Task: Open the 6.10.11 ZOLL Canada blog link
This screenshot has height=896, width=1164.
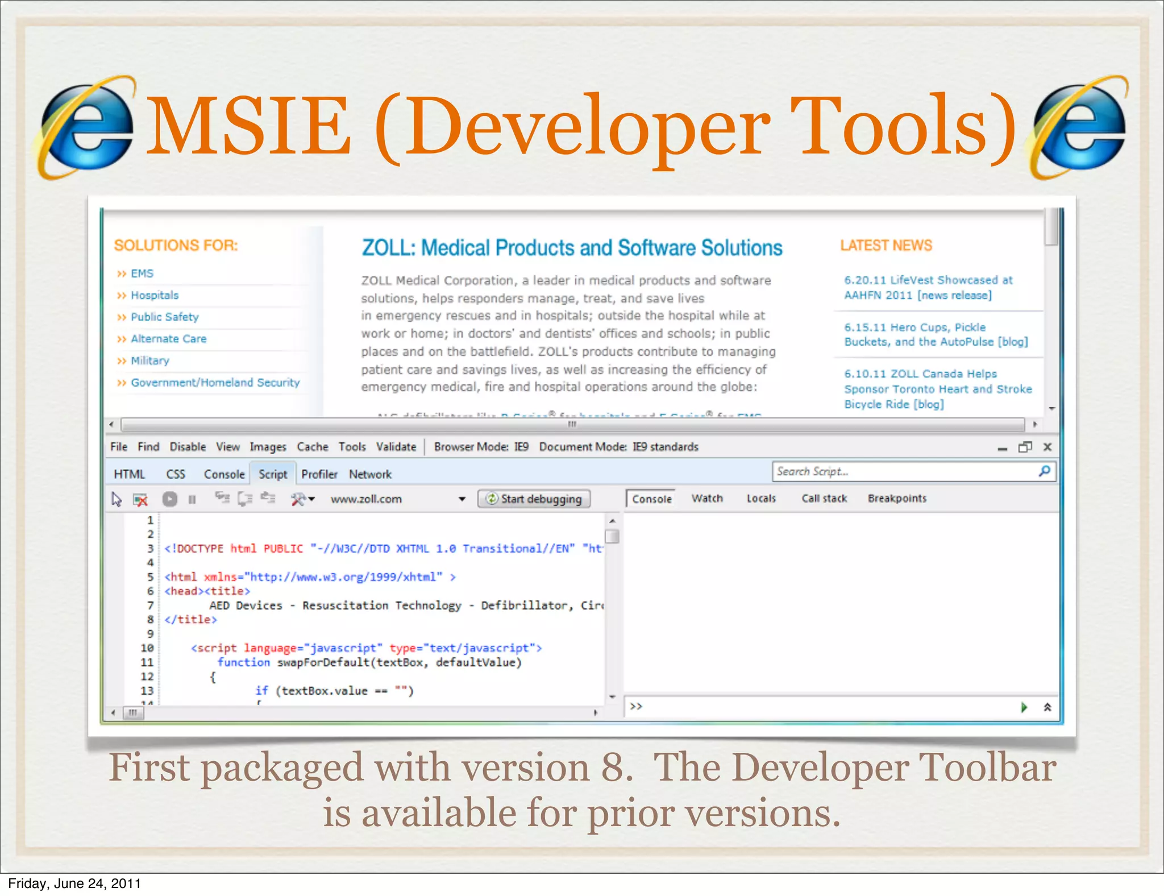Action: pos(938,389)
